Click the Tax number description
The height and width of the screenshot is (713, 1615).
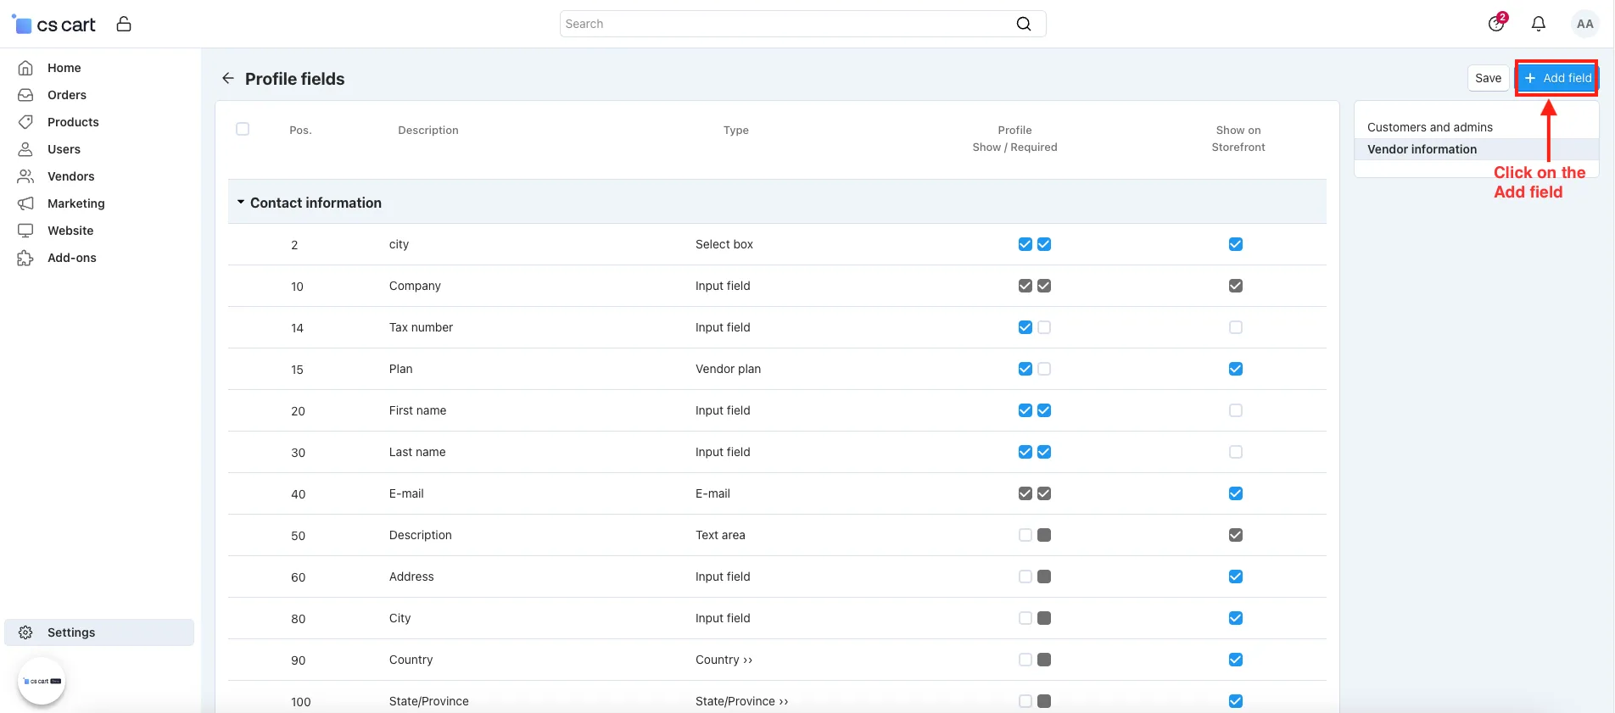click(421, 327)
